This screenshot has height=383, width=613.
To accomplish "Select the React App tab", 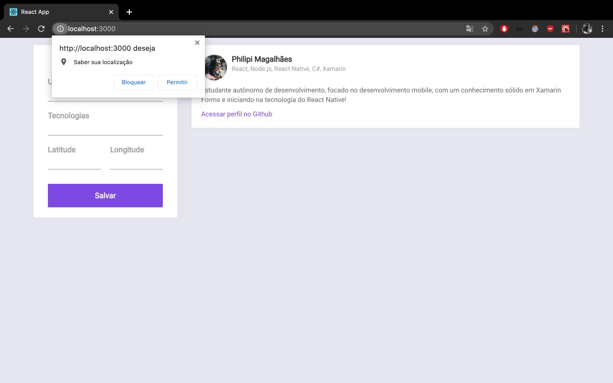I will (61, 12).
